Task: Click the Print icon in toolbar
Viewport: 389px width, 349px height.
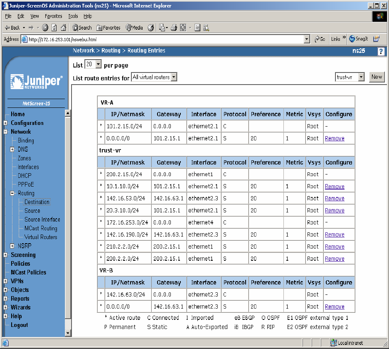Action: click(174, 27)
